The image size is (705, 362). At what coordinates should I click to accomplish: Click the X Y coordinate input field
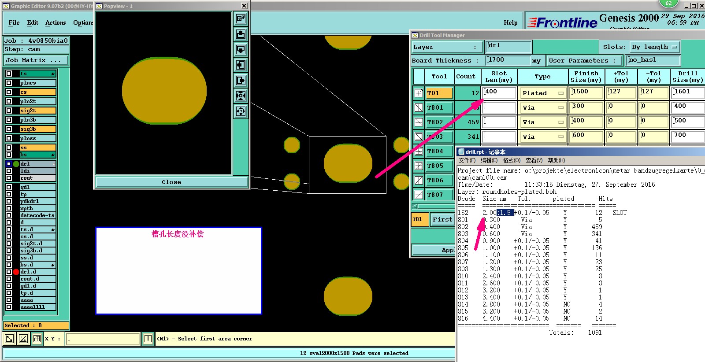[103, 339]
